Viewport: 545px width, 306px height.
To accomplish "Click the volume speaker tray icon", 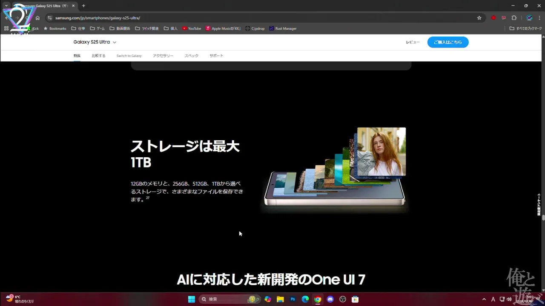I will coord(509,299).
